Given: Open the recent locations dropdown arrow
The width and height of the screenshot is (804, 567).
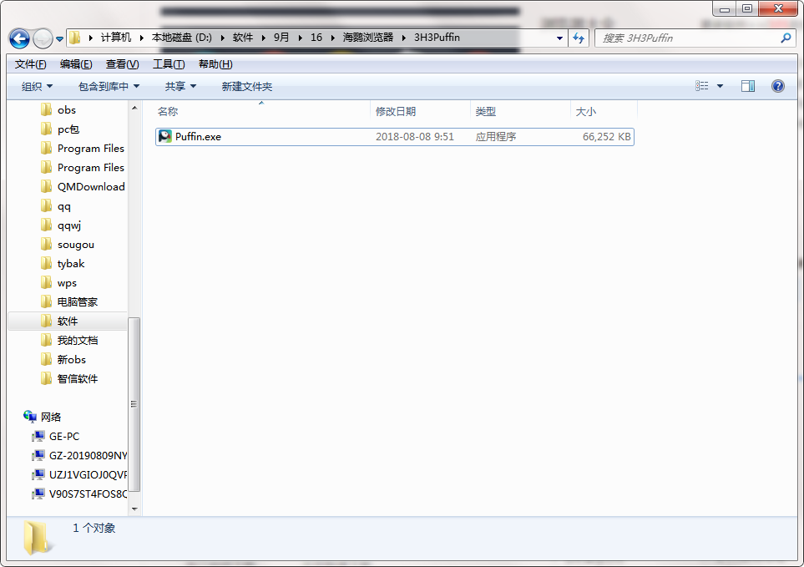Looking at the screenshot, I should click(59, 39).
